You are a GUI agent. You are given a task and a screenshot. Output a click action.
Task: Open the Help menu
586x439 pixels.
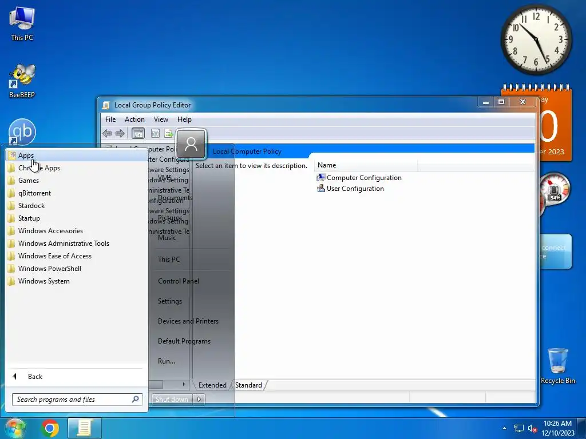click(x=184, y=119)
